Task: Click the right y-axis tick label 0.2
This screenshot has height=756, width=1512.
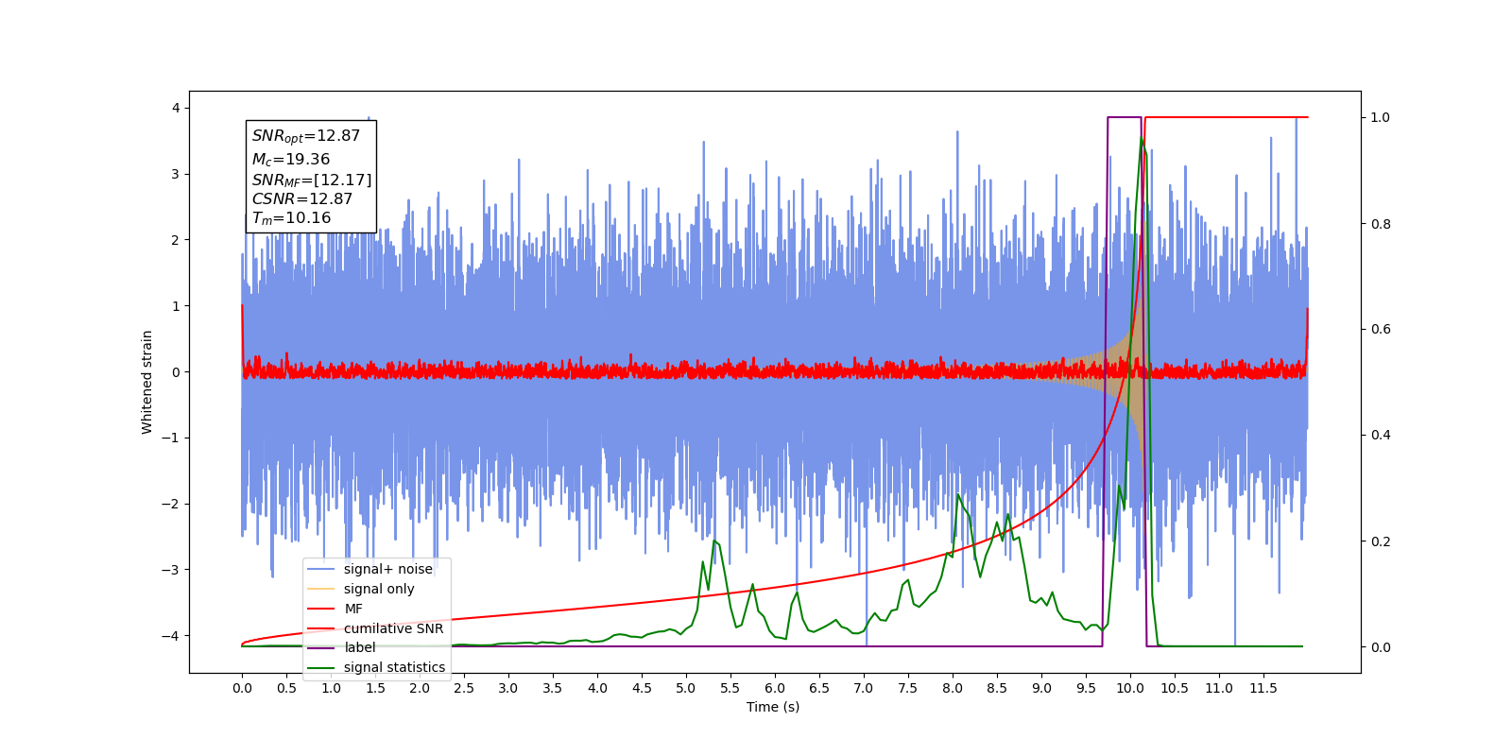Action: [1381, 541]
